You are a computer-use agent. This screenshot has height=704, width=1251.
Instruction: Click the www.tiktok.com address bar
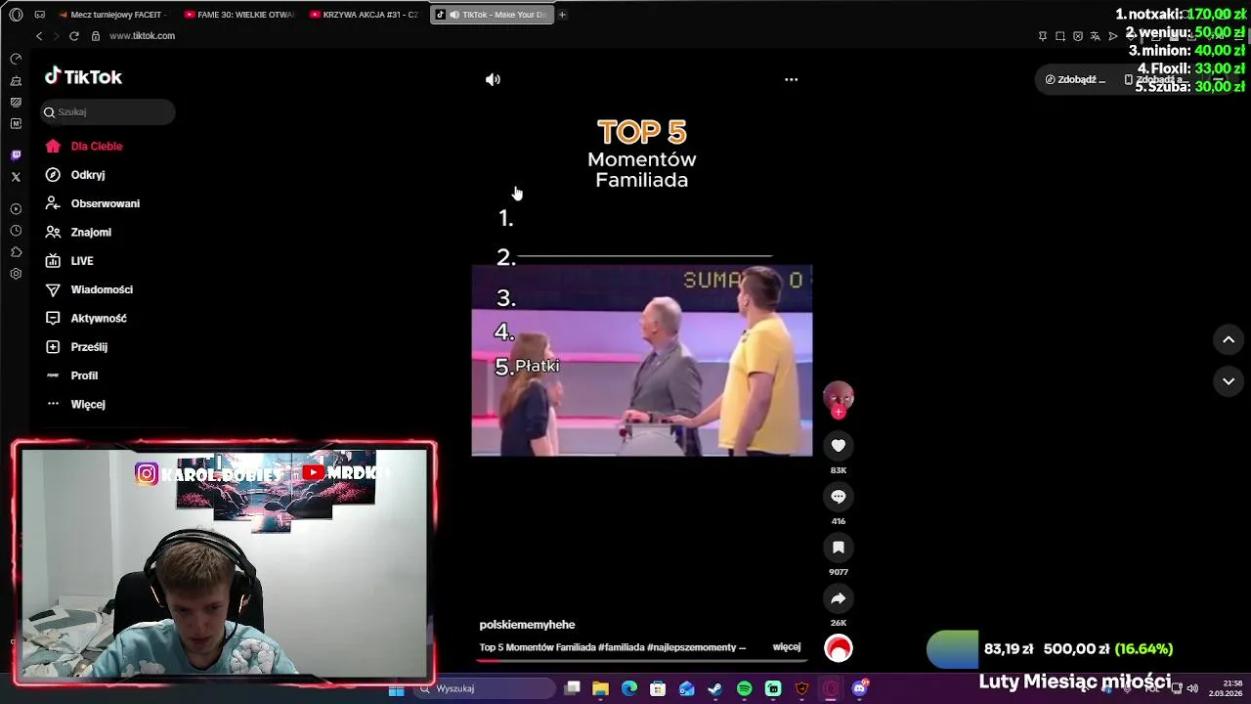click(x=142, y=36)
